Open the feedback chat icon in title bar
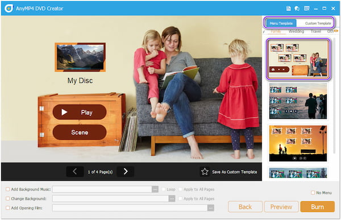Screen dimensions: 341x220 [x=297, y=9]
